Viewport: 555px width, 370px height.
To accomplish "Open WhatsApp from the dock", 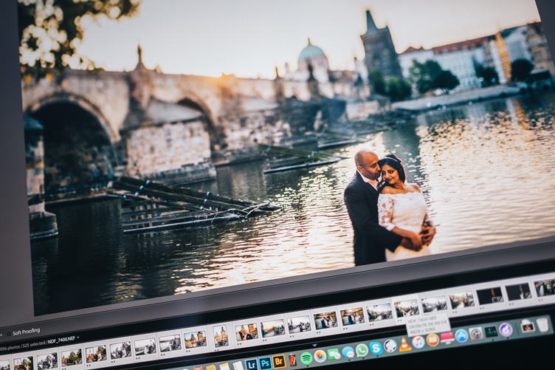I will tap(362, 350).
